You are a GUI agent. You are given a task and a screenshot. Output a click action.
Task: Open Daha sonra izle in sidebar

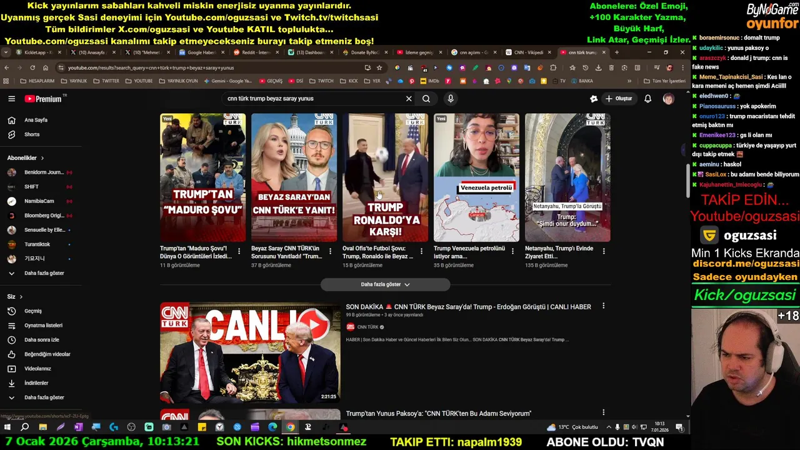pos(41,340)
